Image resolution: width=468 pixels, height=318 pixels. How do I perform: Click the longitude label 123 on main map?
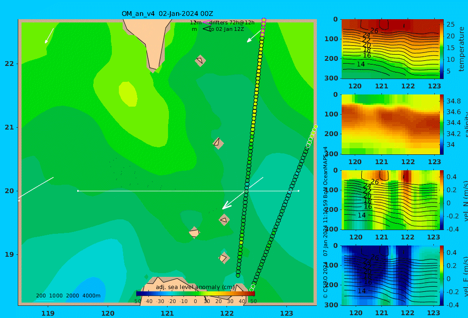pyautogui.click(x=287, y=313)
